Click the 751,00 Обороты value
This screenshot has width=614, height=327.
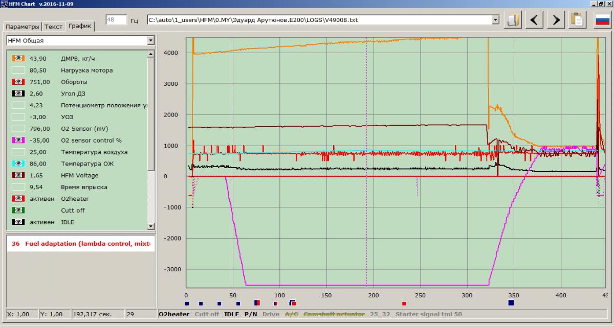pos(40,82)
